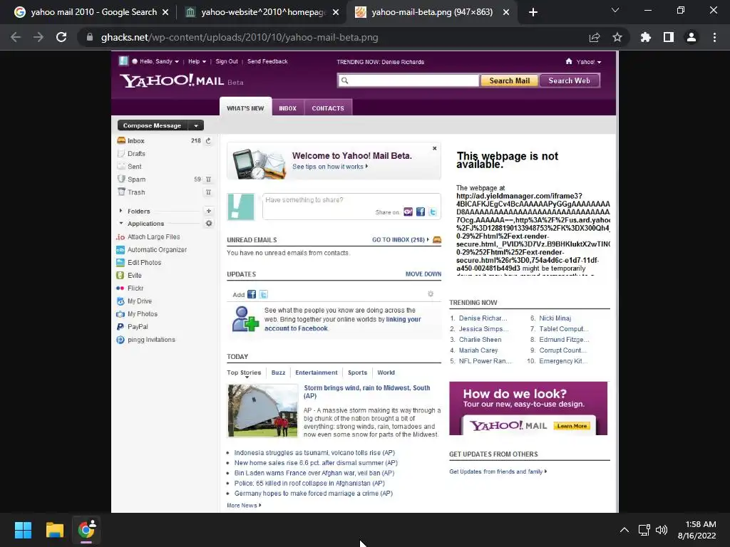Click Charlie Sheen trending link
The image size is (730, 547).
point(480,340)
